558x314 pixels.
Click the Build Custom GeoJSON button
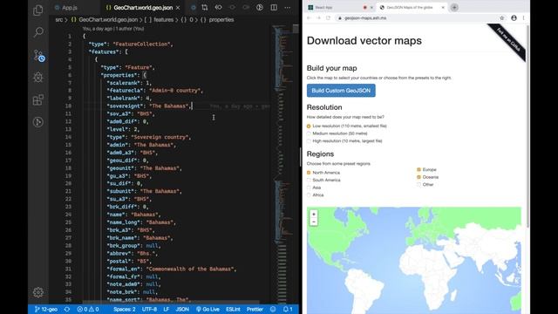click(x=341, y=91)
